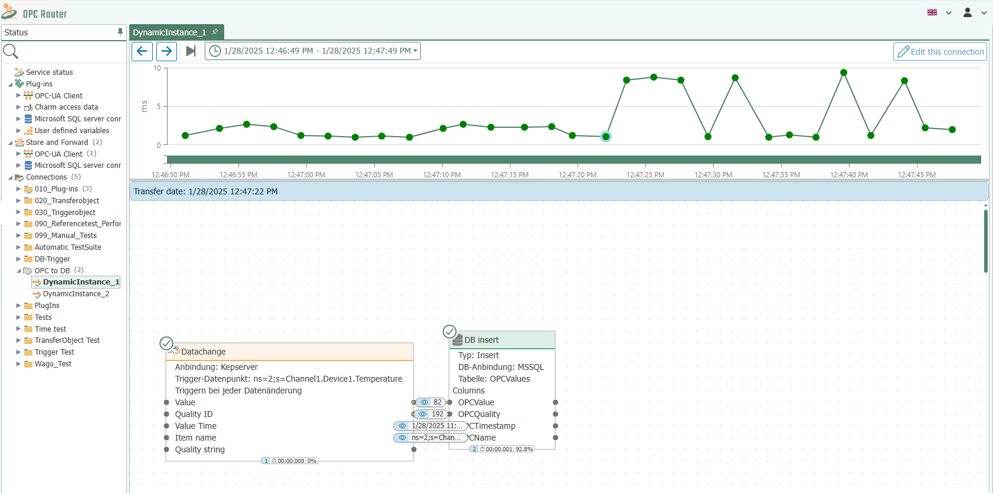Collapse the OPC to DB folder
This screenshot has height=493, width=993.
tap(19, 271)
